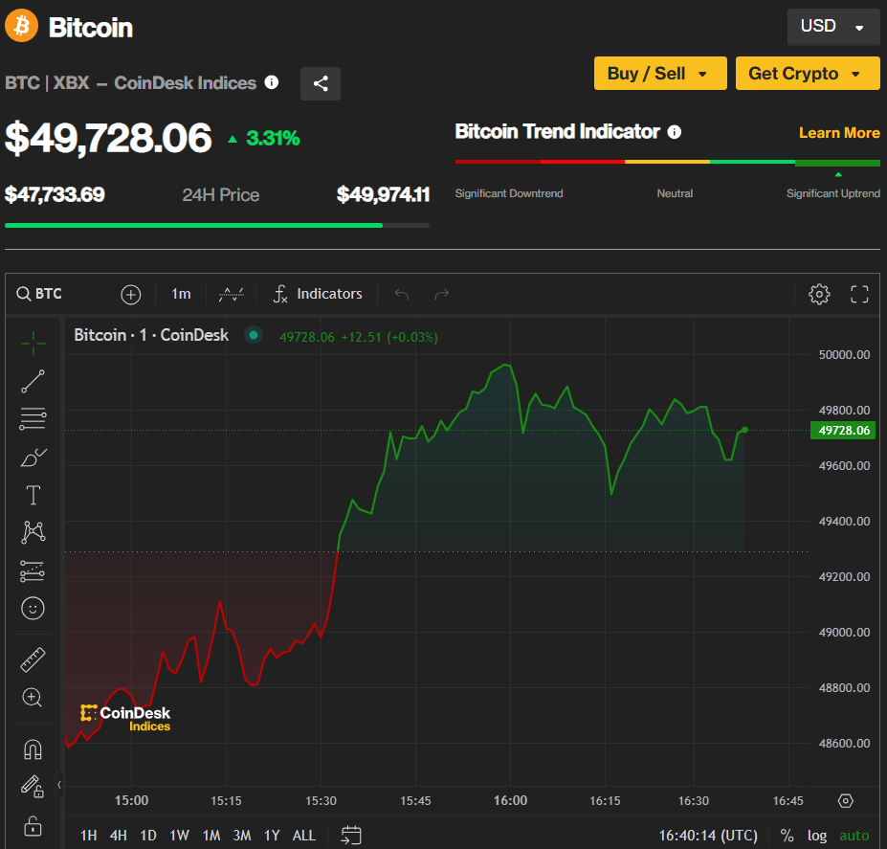Click the green 49728.06 price label
Screen dimensions: 887x849
point(843,430)
